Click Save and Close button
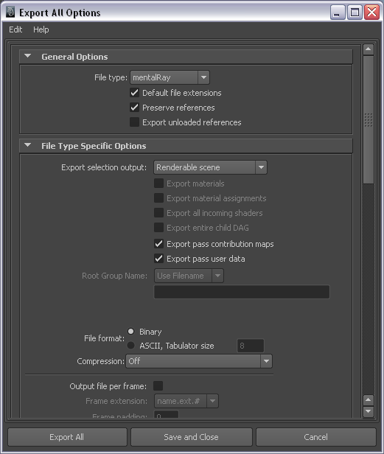The width and height of the screenshot is (384, 454). click(192, 437)
